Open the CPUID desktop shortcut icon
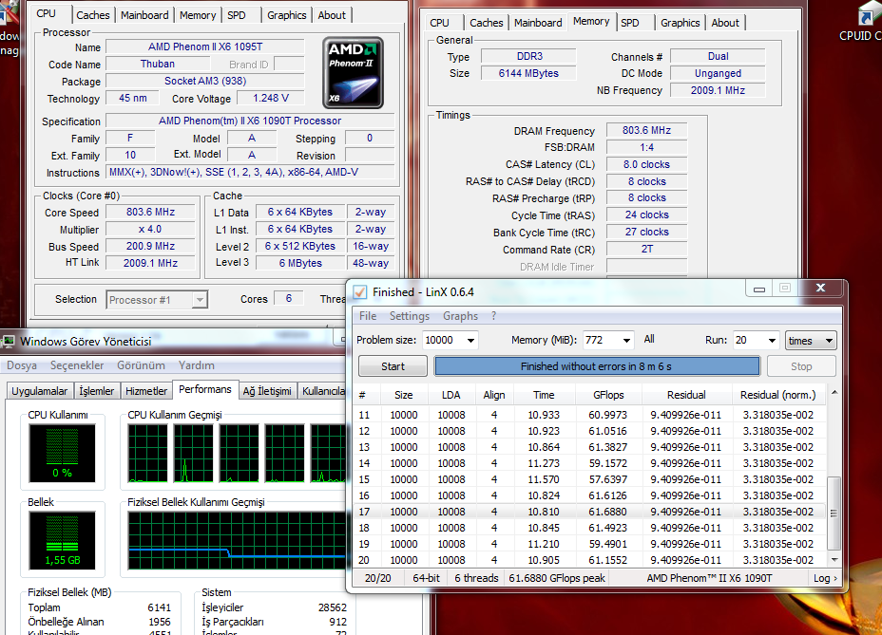Viewport: 882px width, 635px height. pos(869,15)
